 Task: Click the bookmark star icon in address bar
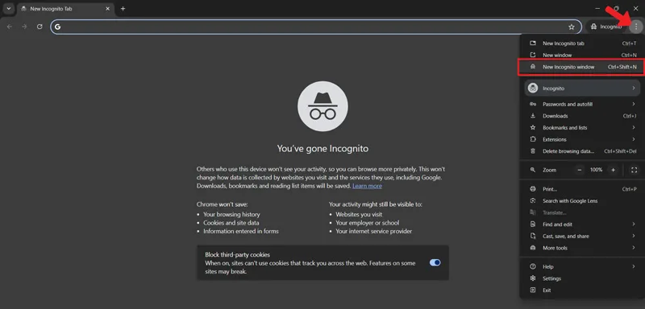[572, 27]
